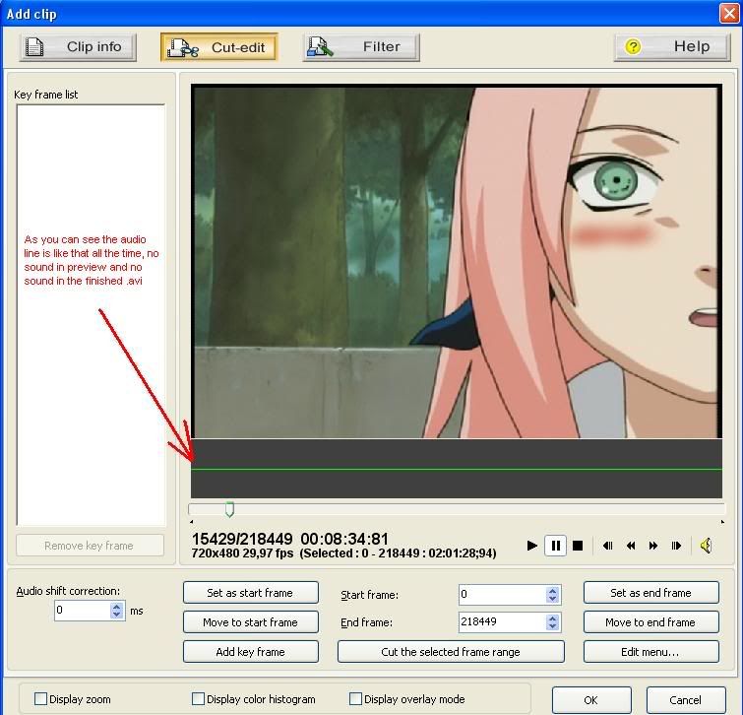Screen dimensions: 743x715
Task: Cancel the Add clip dialog
Action: [x=686, y=700]
